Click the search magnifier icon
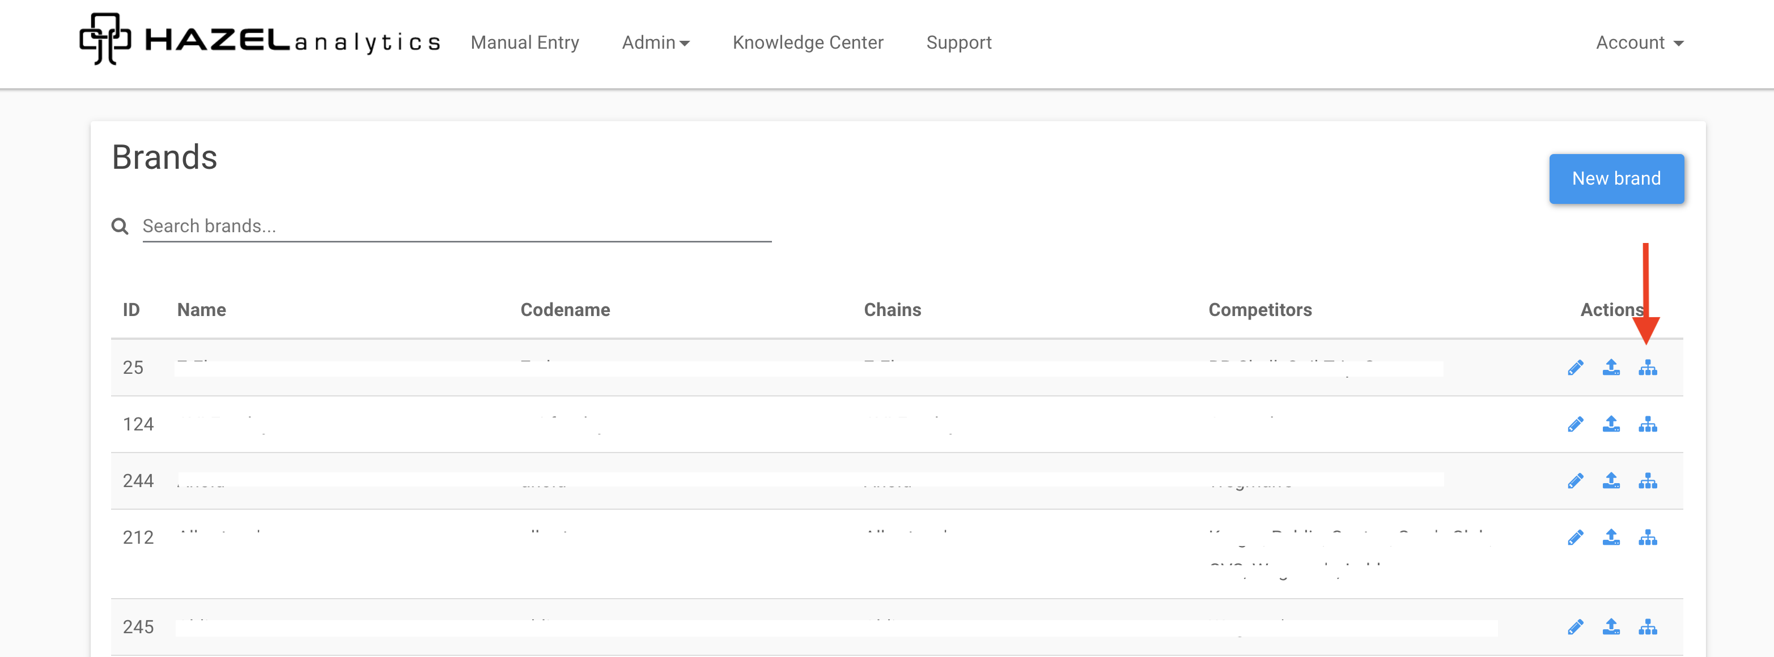1774x657 pixels. (120, 227)
